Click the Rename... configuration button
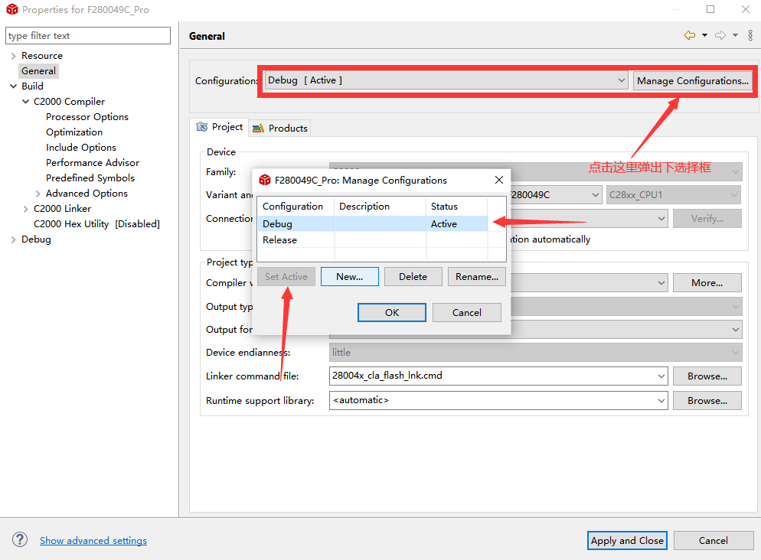The height and width of the screenshot is (560, 761). (x=477, y=276)
